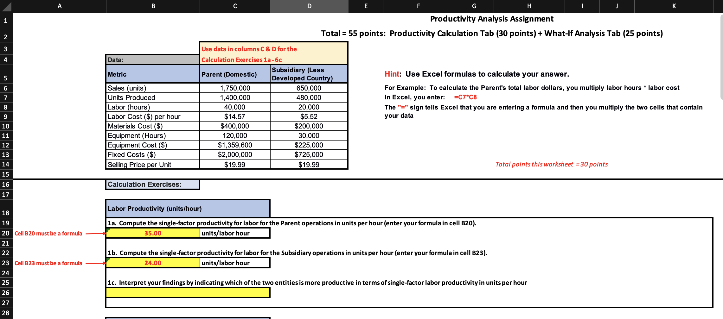723x319 pixels.
Task: Select row 23 header
Action: (x=6, y=263)
